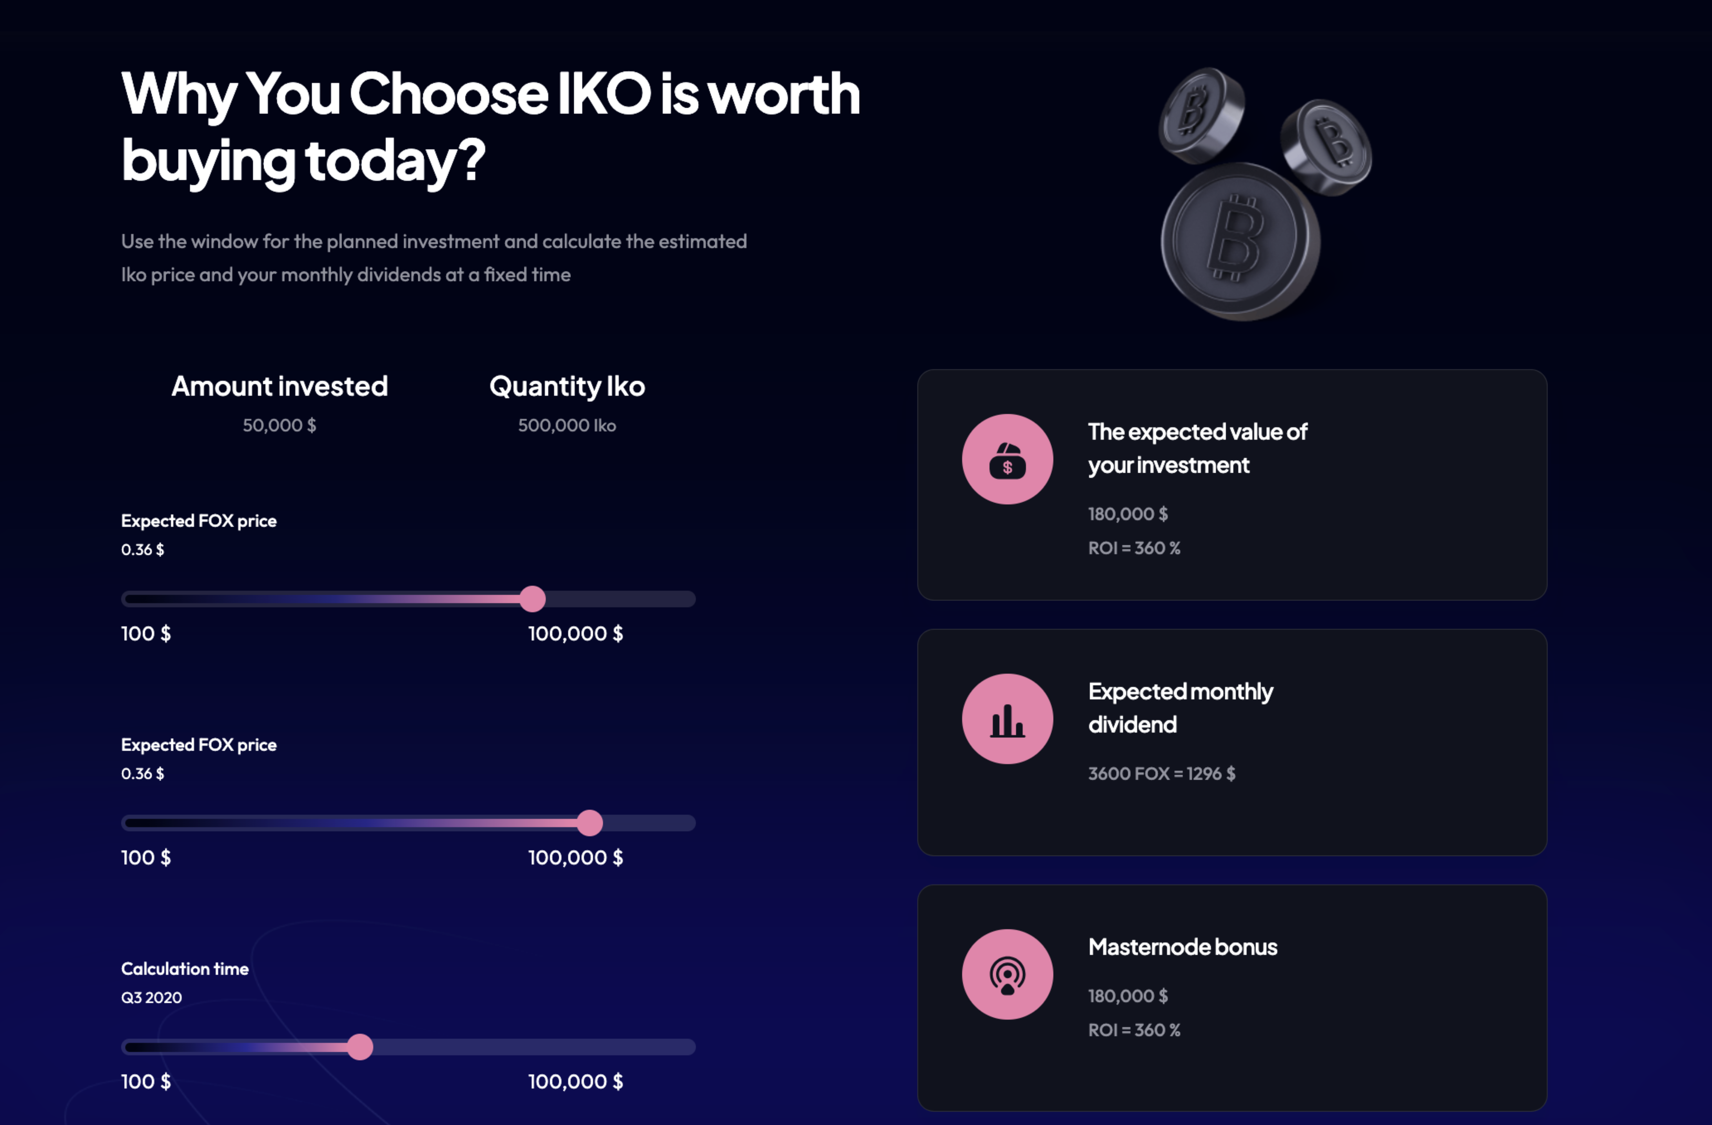The height and width of the screenshot is (1125, 1712).
Task: Click the Amount invested value 50,000 $
Action: tap(279, 425)
